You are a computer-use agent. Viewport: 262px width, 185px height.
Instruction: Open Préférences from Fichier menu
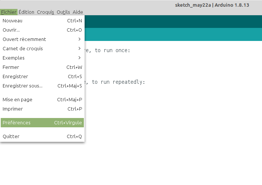[42, 122]
